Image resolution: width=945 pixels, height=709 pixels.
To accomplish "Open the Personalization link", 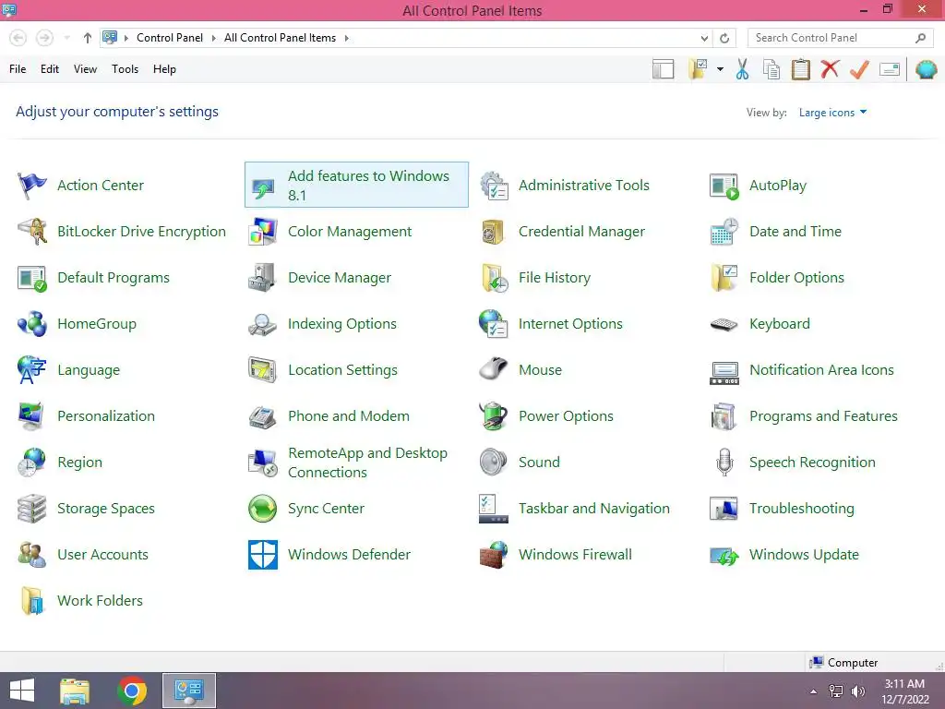I will [x=106, y=416].
